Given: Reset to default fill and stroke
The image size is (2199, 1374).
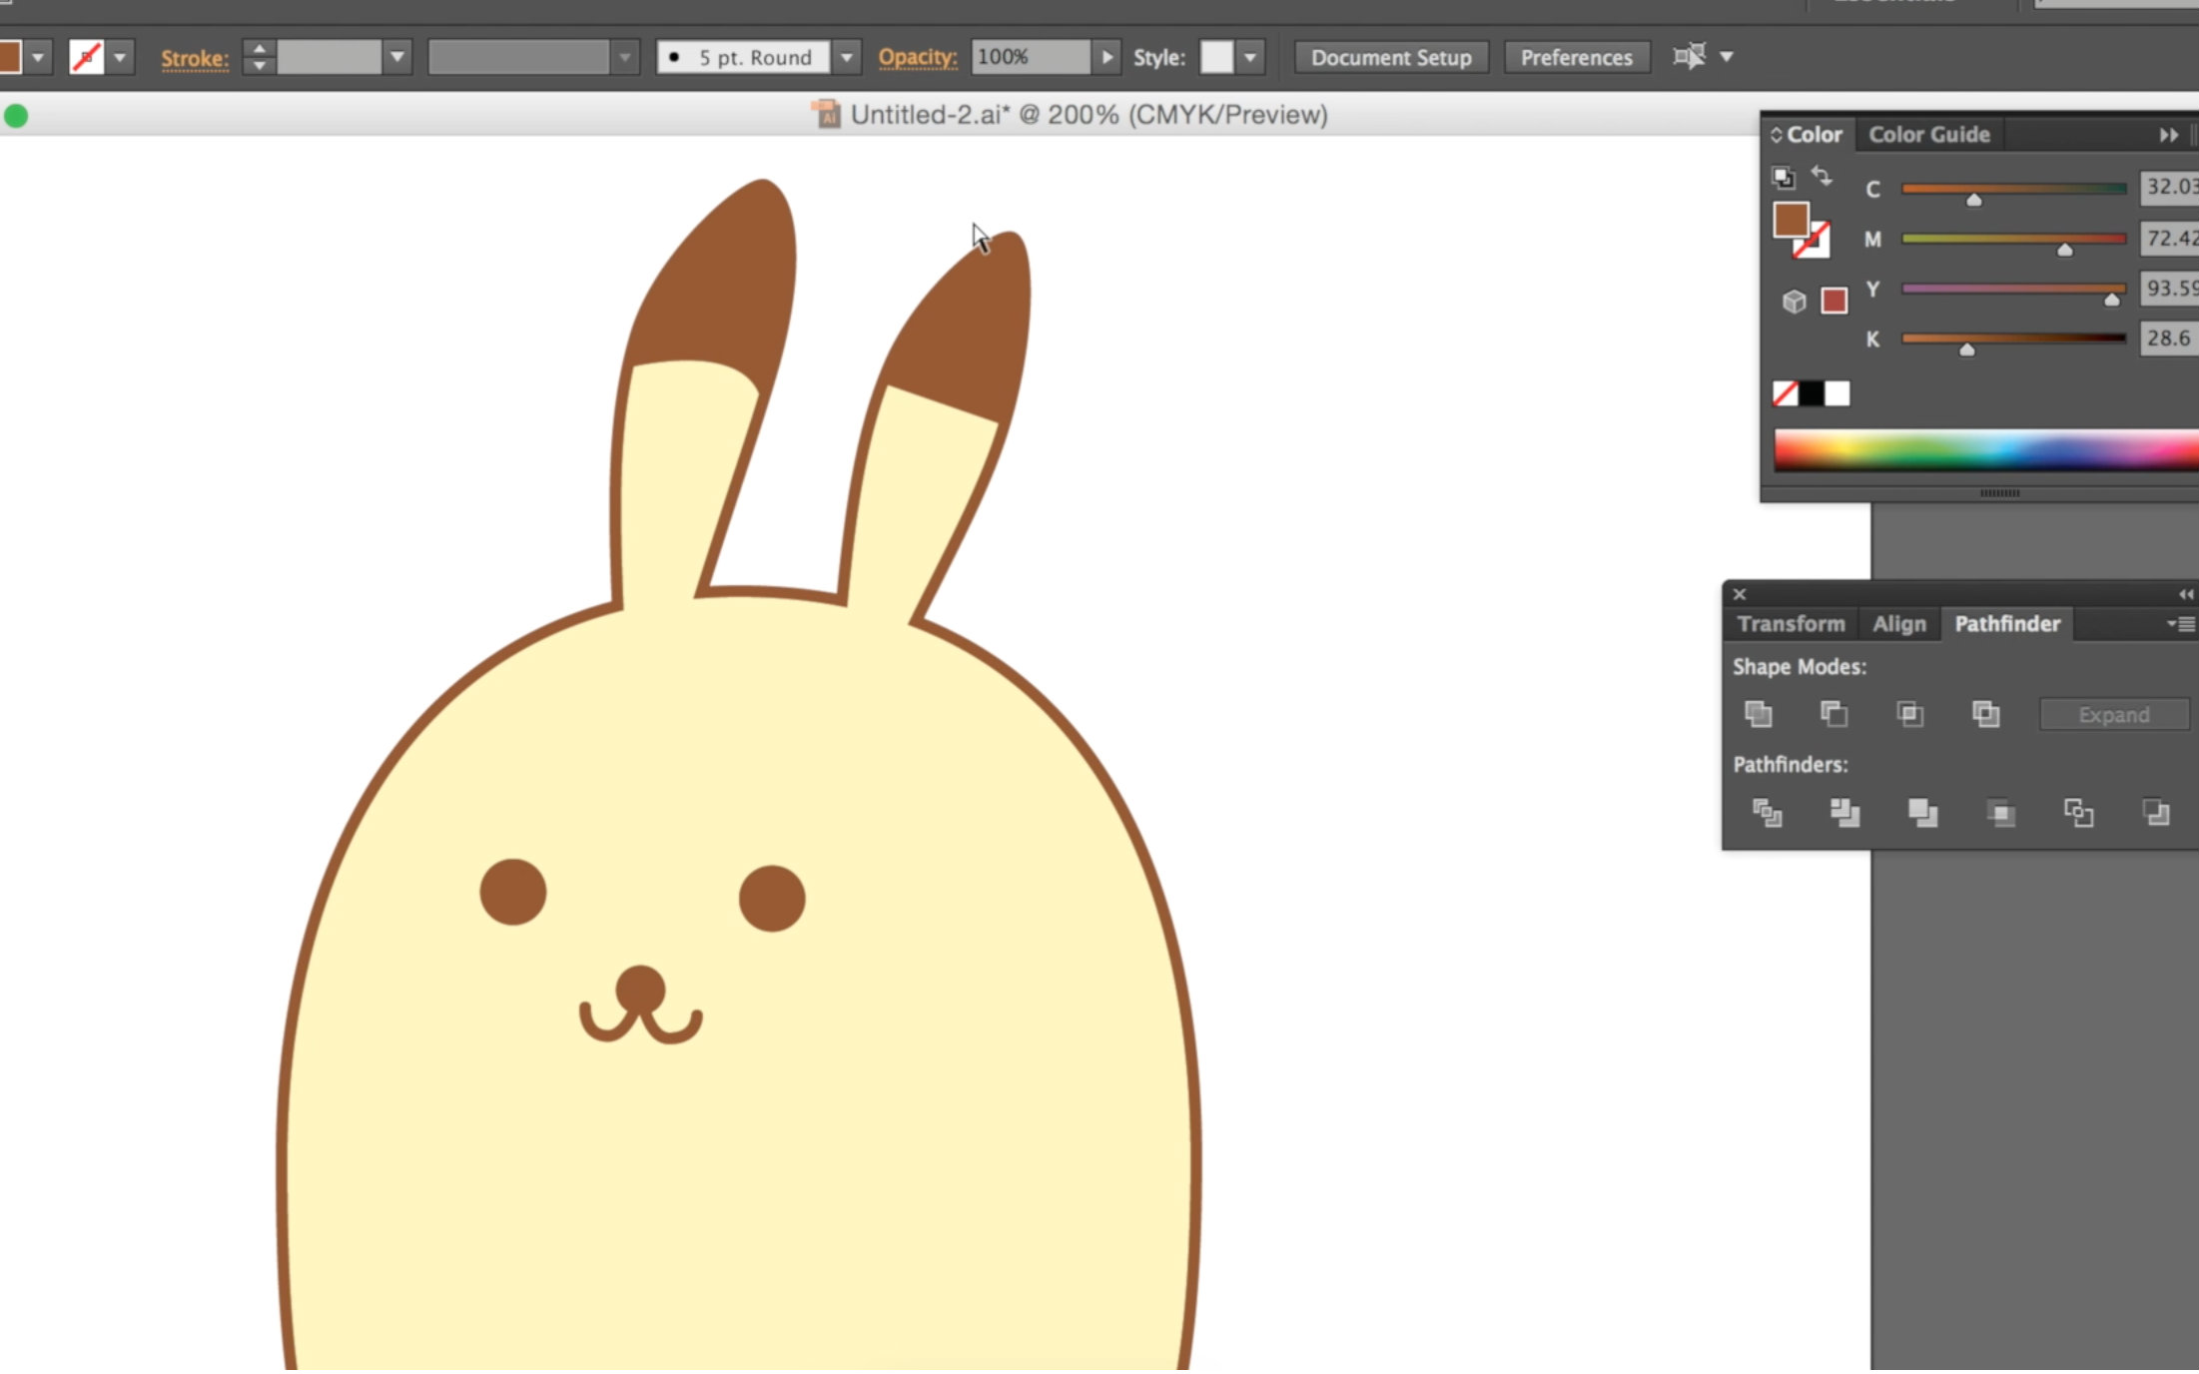Looking at the screenshot, I should tap(1784, 178).
